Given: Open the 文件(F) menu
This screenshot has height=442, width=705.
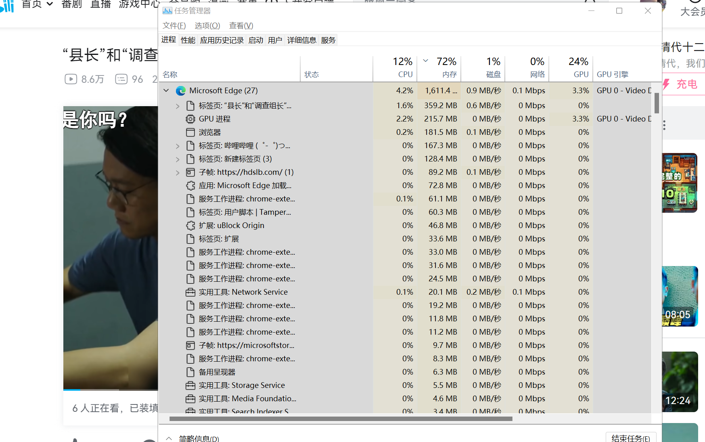Looking at the screenshot, I should [x=174, y=26].
